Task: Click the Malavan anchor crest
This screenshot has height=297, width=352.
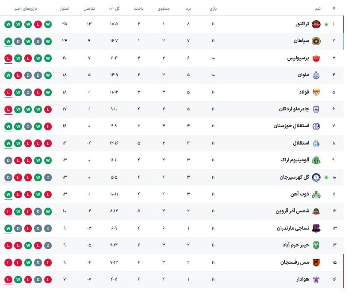Action: pos(316,75)
